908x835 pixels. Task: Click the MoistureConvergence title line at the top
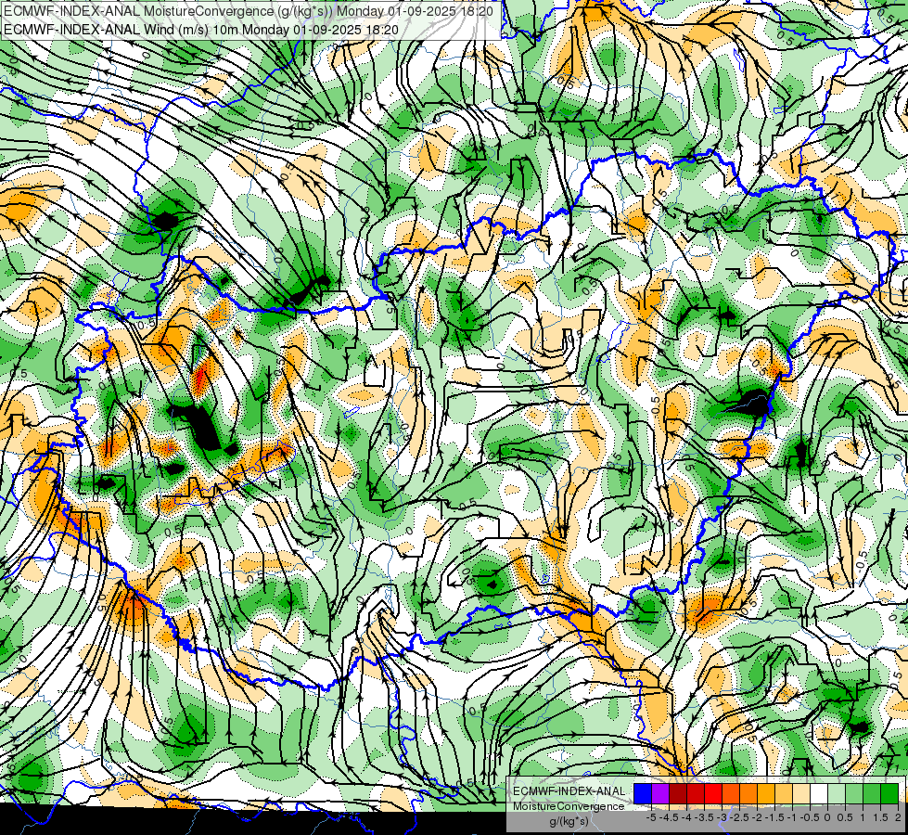tap(249, 11)
